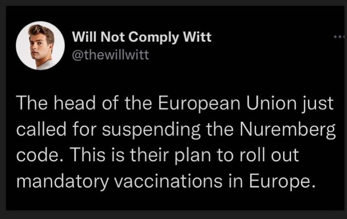347x219 pixels.
Task: Click the tweet line starting "code. This is"
Action: [x=158, y=156]
